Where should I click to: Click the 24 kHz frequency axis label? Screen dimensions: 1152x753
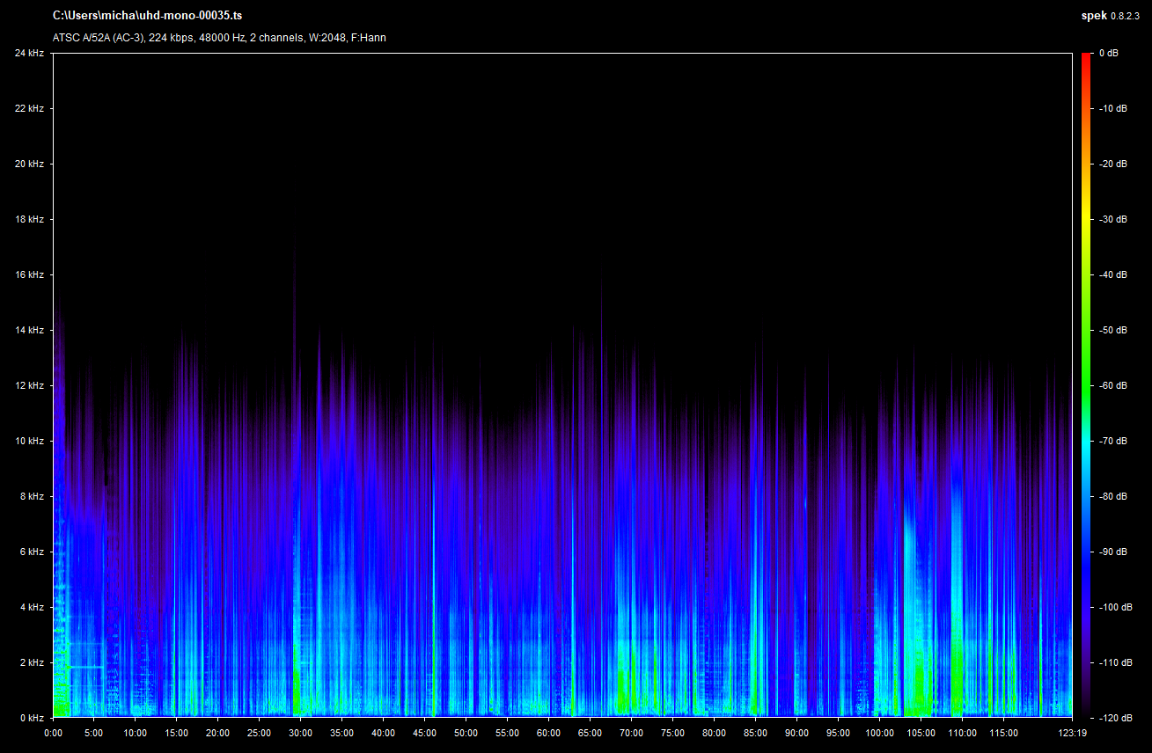click(x=29, y=54)
